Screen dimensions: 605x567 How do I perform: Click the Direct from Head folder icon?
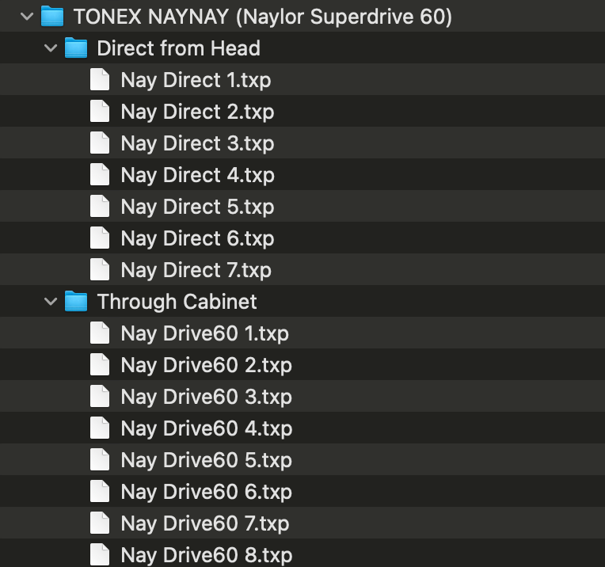tap(76, 48)
